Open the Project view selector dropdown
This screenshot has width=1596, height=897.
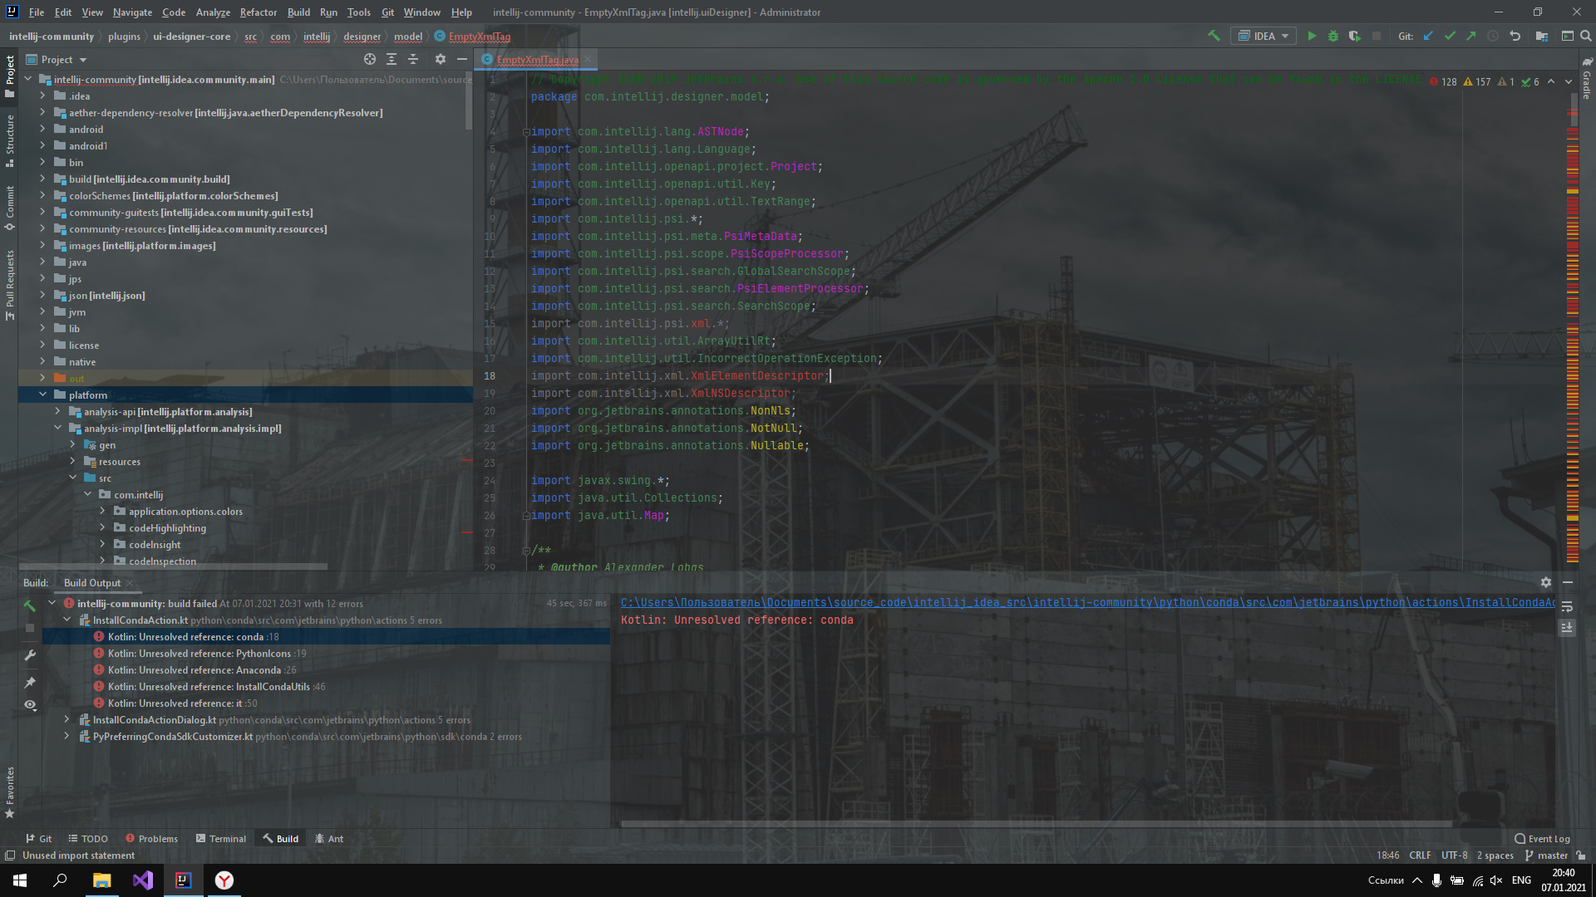pos(57,59)
